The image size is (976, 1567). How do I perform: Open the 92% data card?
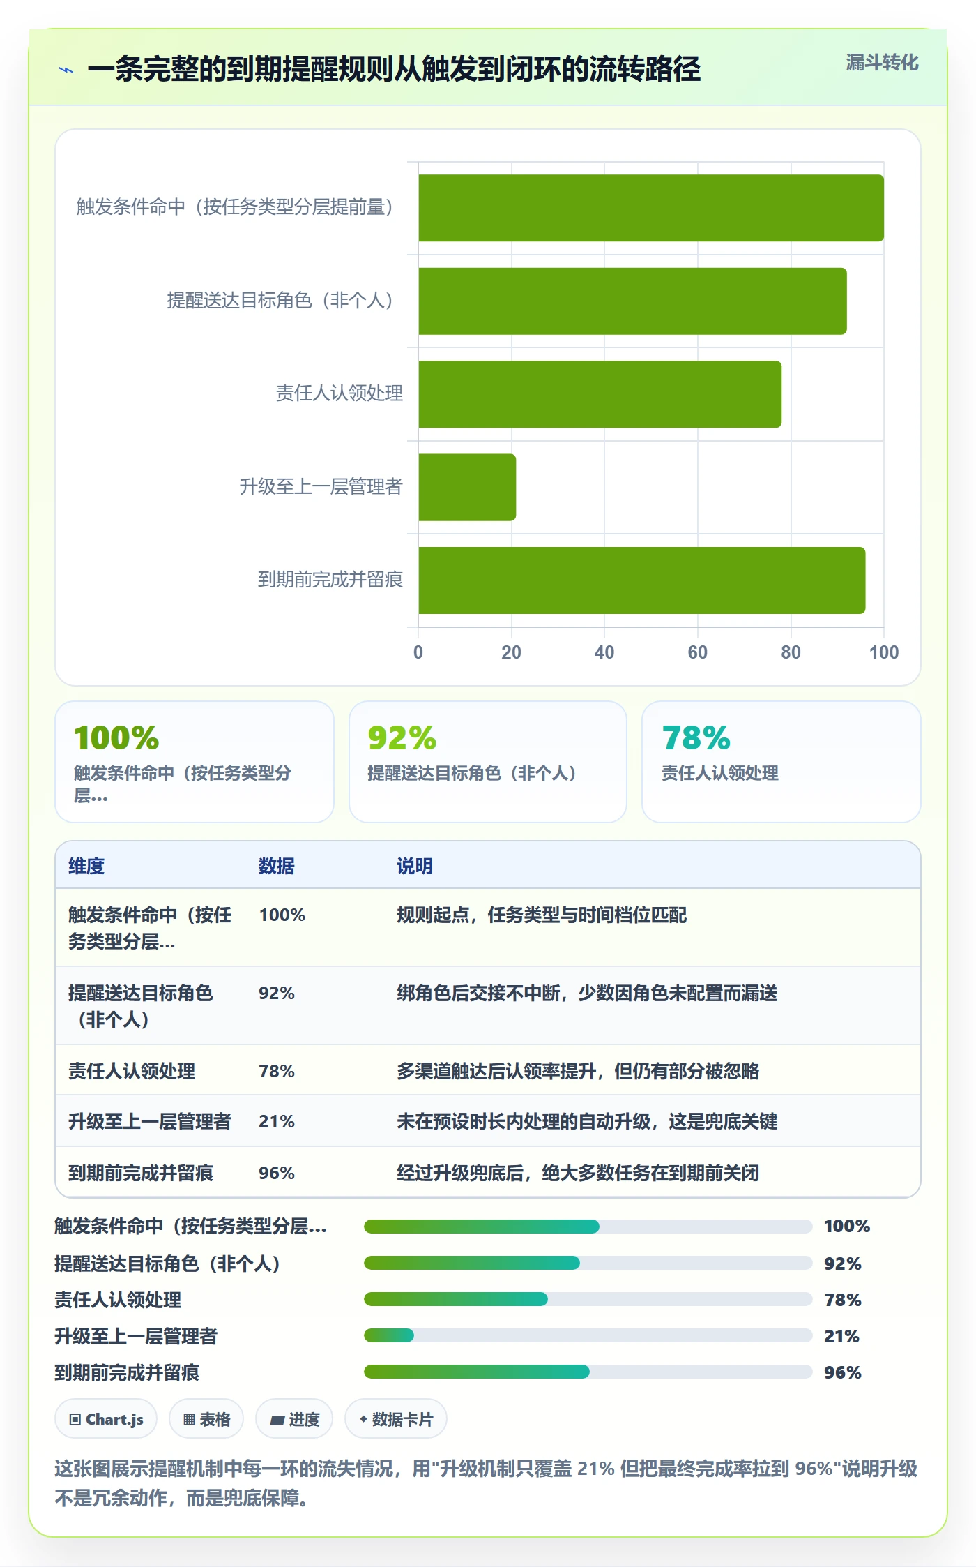(488, 762)
